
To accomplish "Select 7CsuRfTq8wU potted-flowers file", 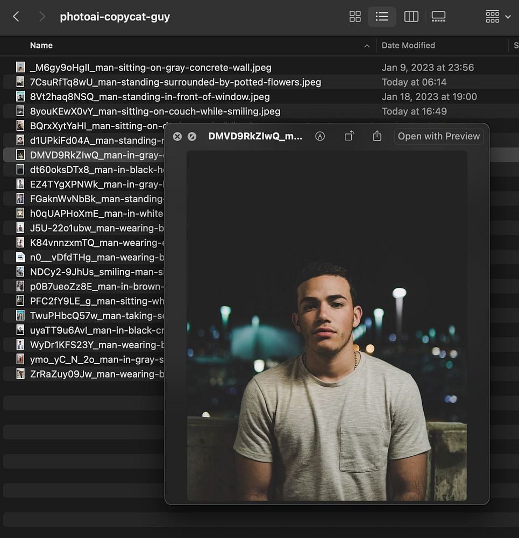I will (x=261, y=82).
